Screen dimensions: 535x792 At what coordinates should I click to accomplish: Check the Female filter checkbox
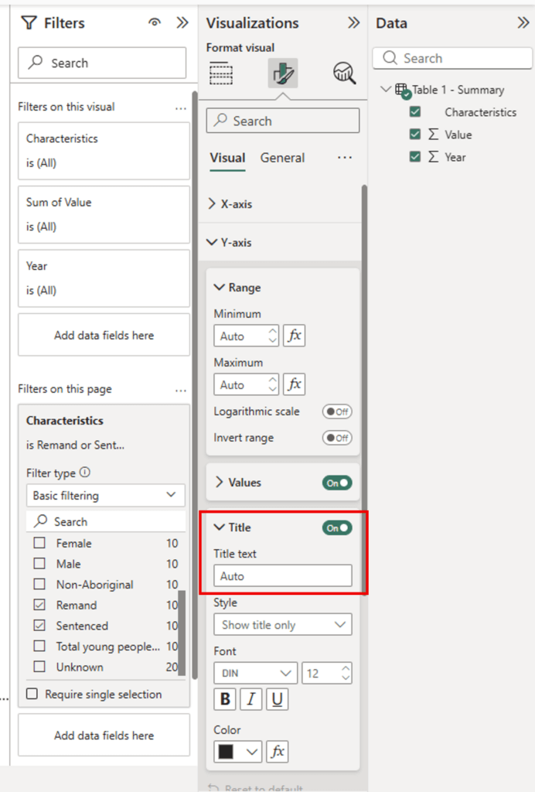tap(39, 544)
